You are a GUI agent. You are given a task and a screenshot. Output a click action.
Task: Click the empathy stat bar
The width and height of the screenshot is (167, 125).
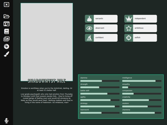pyautogui.click(x=142, y=87)
